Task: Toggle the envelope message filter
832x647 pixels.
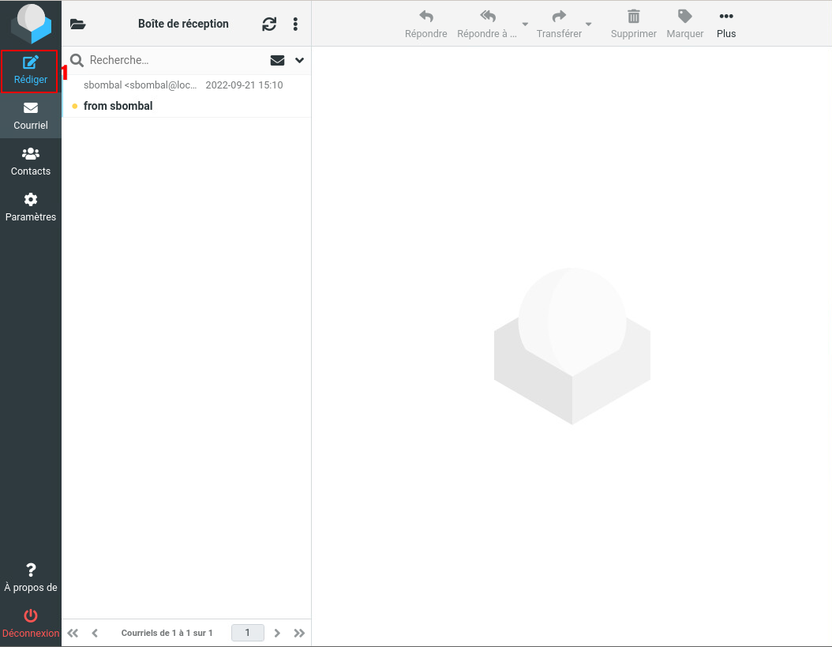Action: pyautogui.click(x=277, y=60)
